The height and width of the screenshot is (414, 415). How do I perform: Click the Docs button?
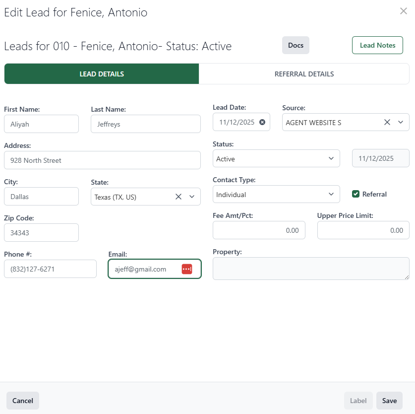click(x=296, y=45)
